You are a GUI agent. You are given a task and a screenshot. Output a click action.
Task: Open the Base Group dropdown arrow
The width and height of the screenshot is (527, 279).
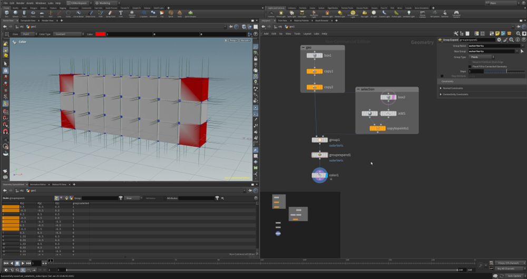click(x=517, y=52)
